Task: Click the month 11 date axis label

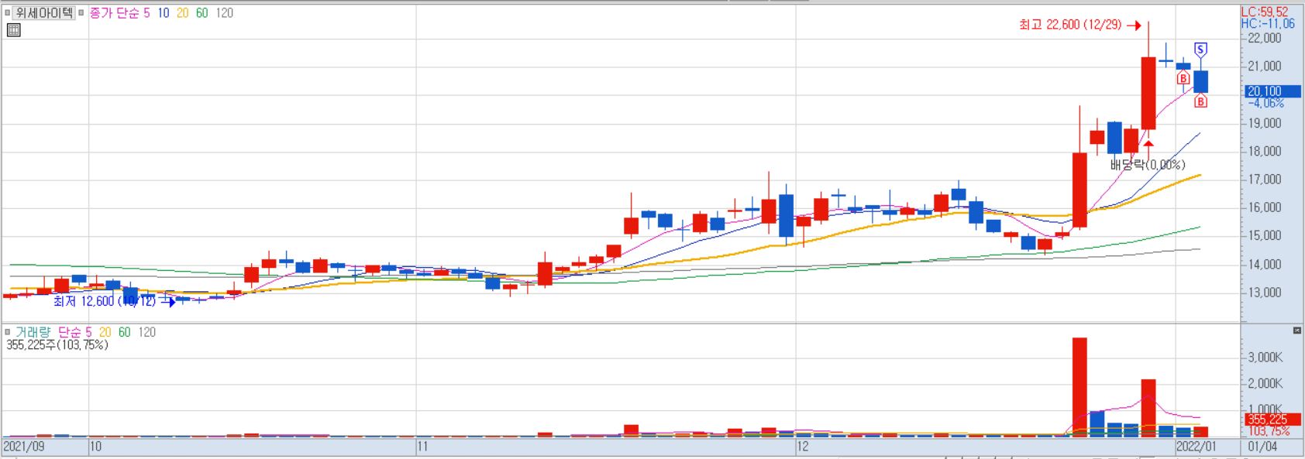Action: tap(422, 447)
